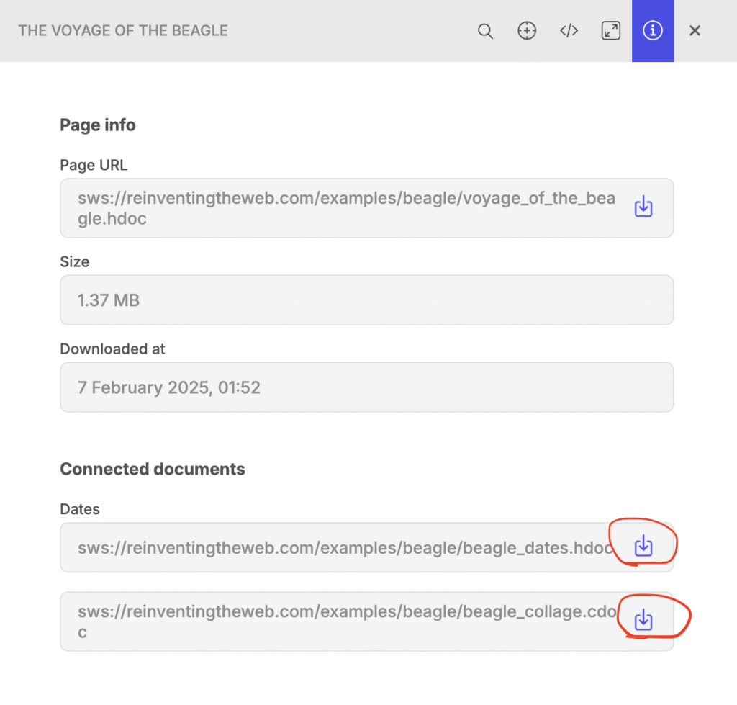Click the Downloaded at label
Image resolution: width=737 pixels, height=705 pixels.
pyautogui.click(x=112, y=349)
